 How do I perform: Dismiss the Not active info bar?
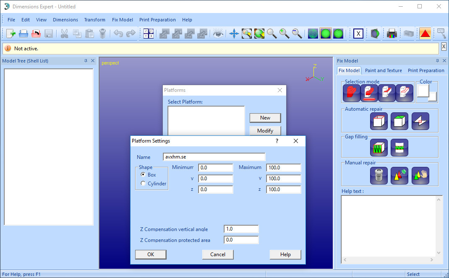[x=444, y=46]
